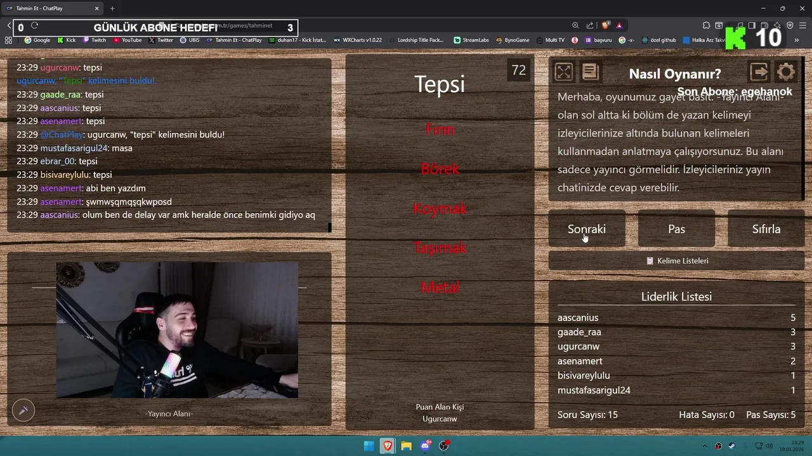Show hidden system tray icons
Screen dimensions: 812x456
click(705, 446)
